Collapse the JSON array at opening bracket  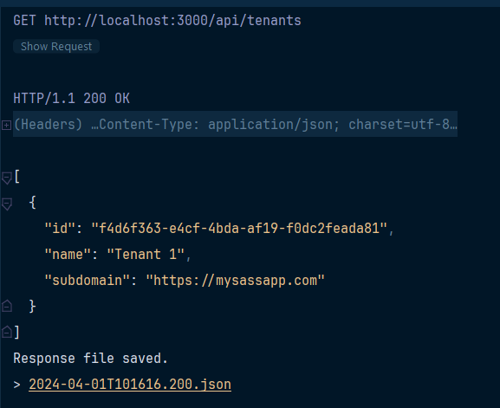(x=7, y=178)
